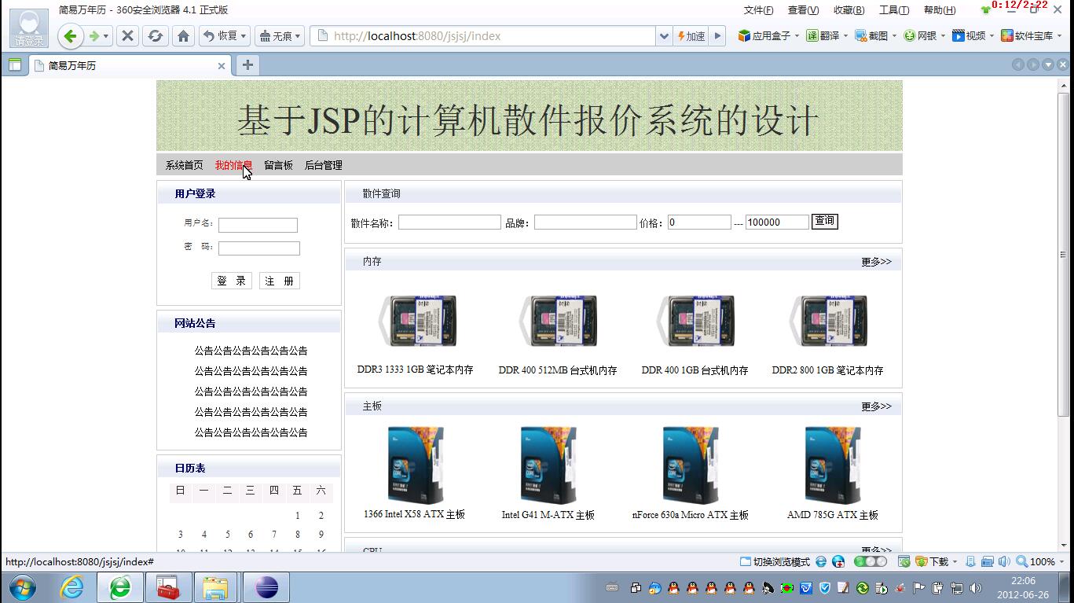
Task: Open the 翻译 translate tool
Action: tap(823, 36)
